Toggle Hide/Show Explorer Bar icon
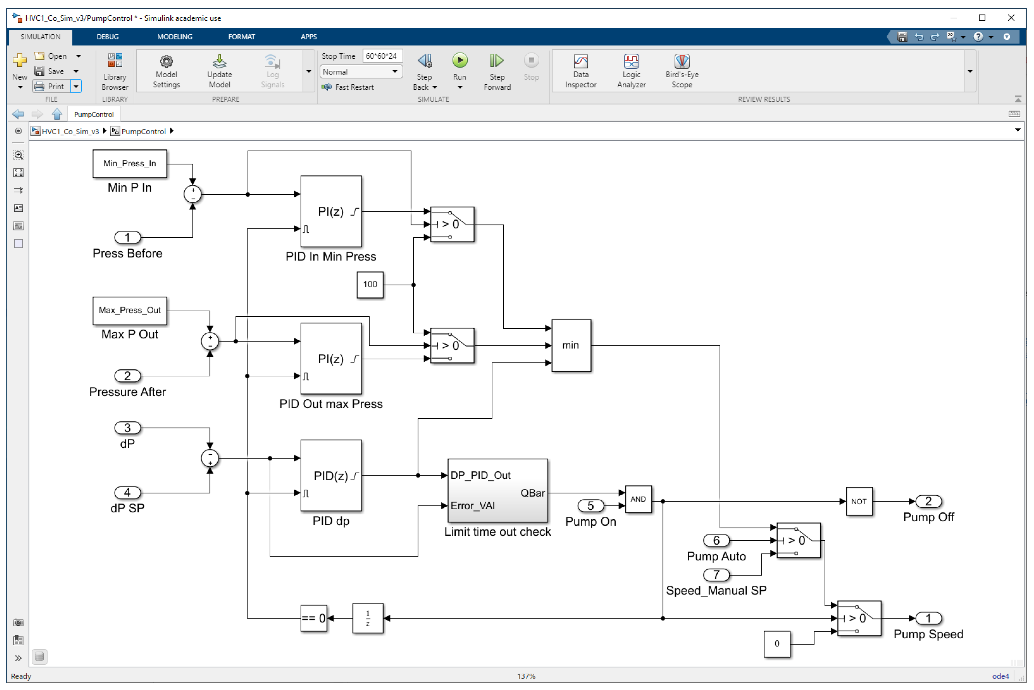 tap(18, 131)
